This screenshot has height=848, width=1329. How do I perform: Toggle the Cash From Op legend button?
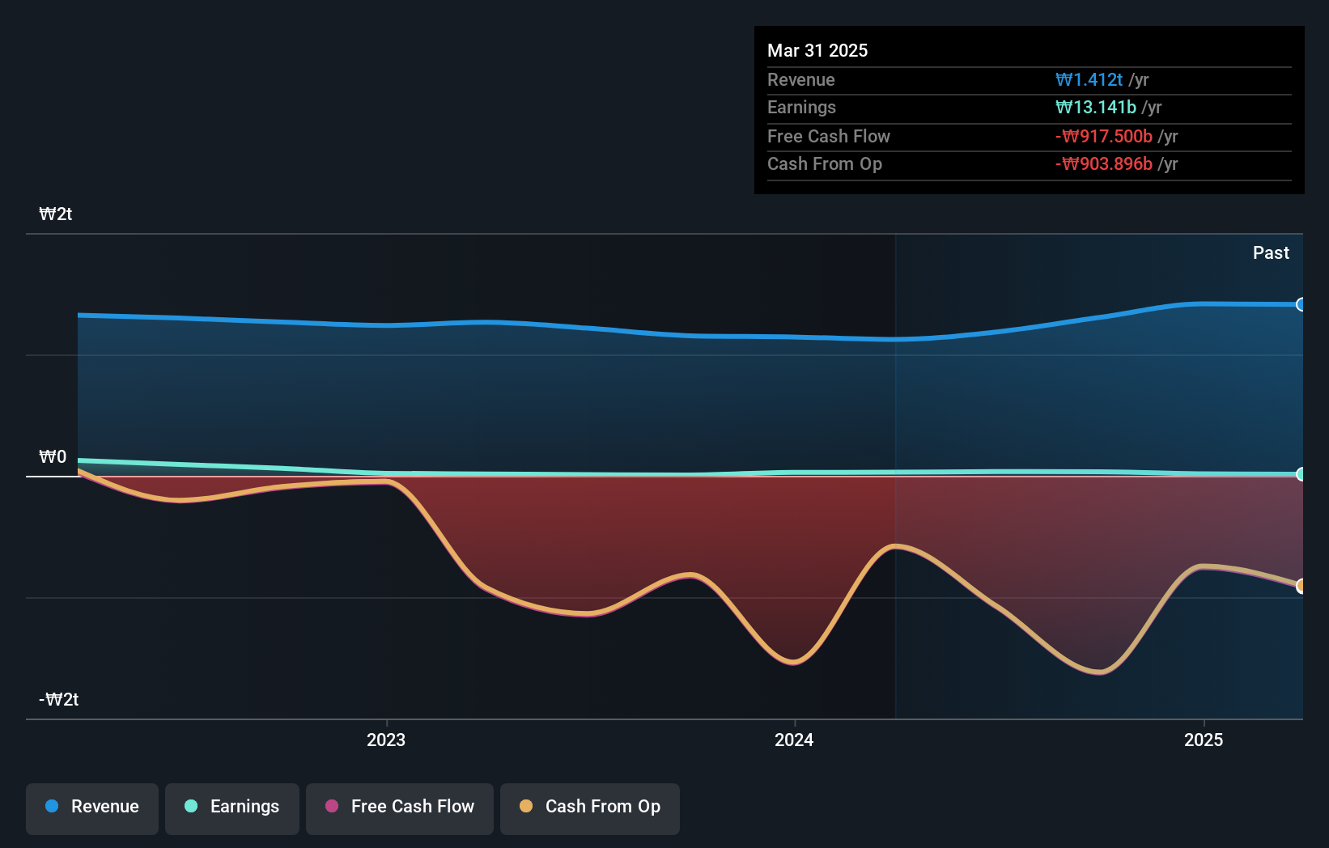[x=590, y=808]
